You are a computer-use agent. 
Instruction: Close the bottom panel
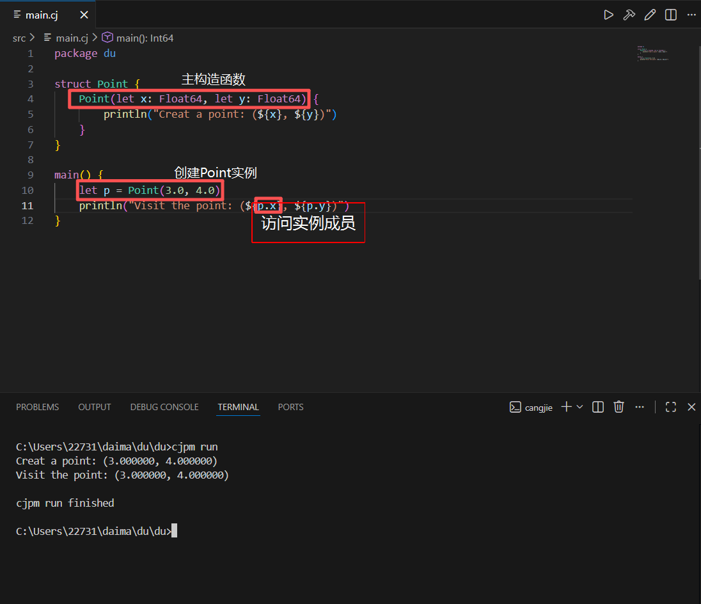691,407
